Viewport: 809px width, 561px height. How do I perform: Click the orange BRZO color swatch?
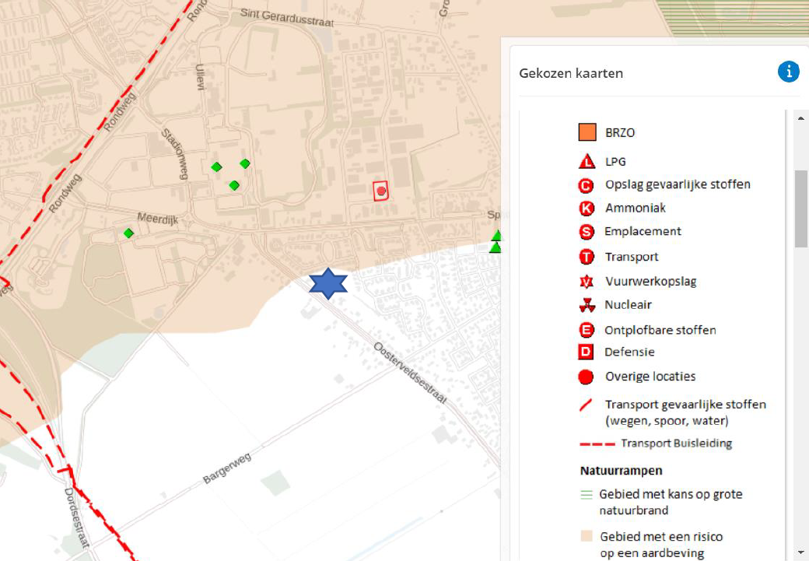pos(587,132)
